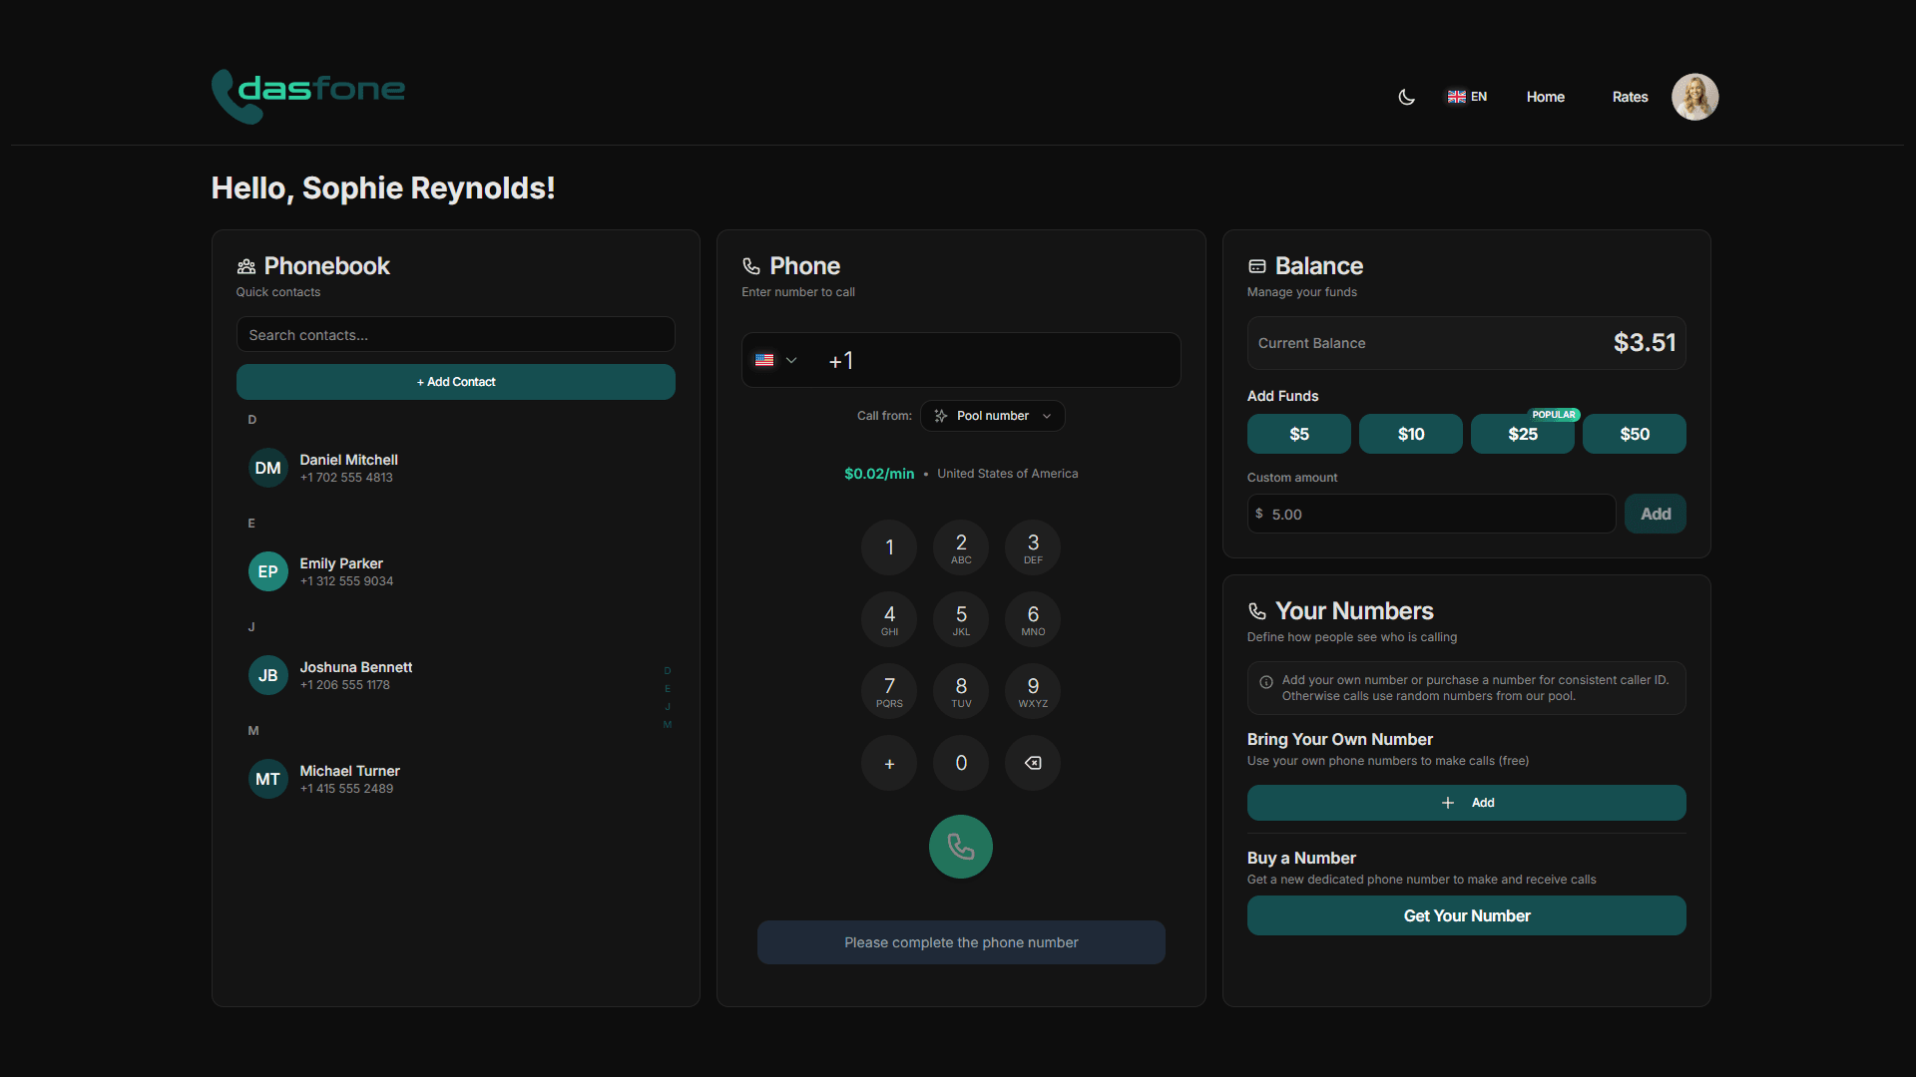Tap the plus key on the dialpad

coord(889,764)
